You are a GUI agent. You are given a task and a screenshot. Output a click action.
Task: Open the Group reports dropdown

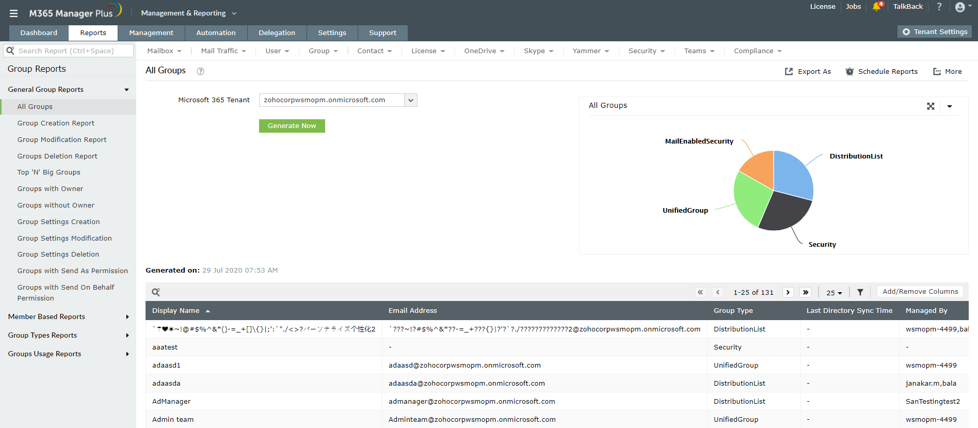click(x=323, y=51)
